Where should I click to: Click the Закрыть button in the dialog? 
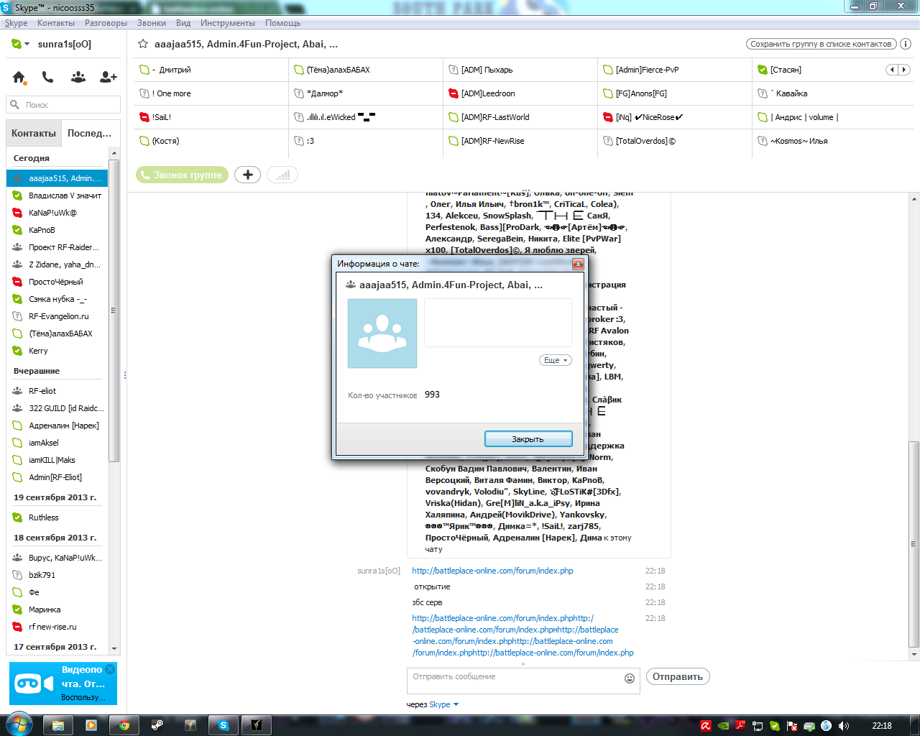click(528, 439)
